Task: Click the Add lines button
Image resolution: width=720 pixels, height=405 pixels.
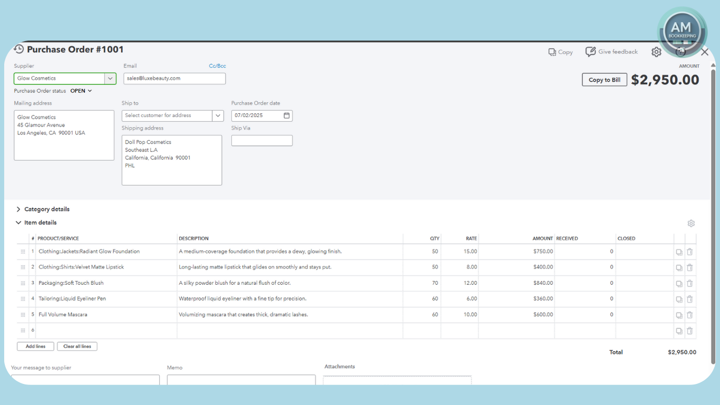Action: (x=35, y=346)
